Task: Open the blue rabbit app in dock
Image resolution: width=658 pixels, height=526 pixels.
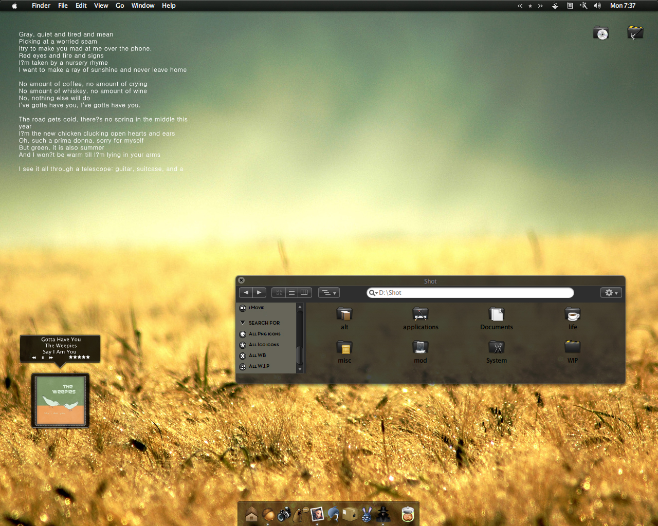Action: tap(367, 514)
